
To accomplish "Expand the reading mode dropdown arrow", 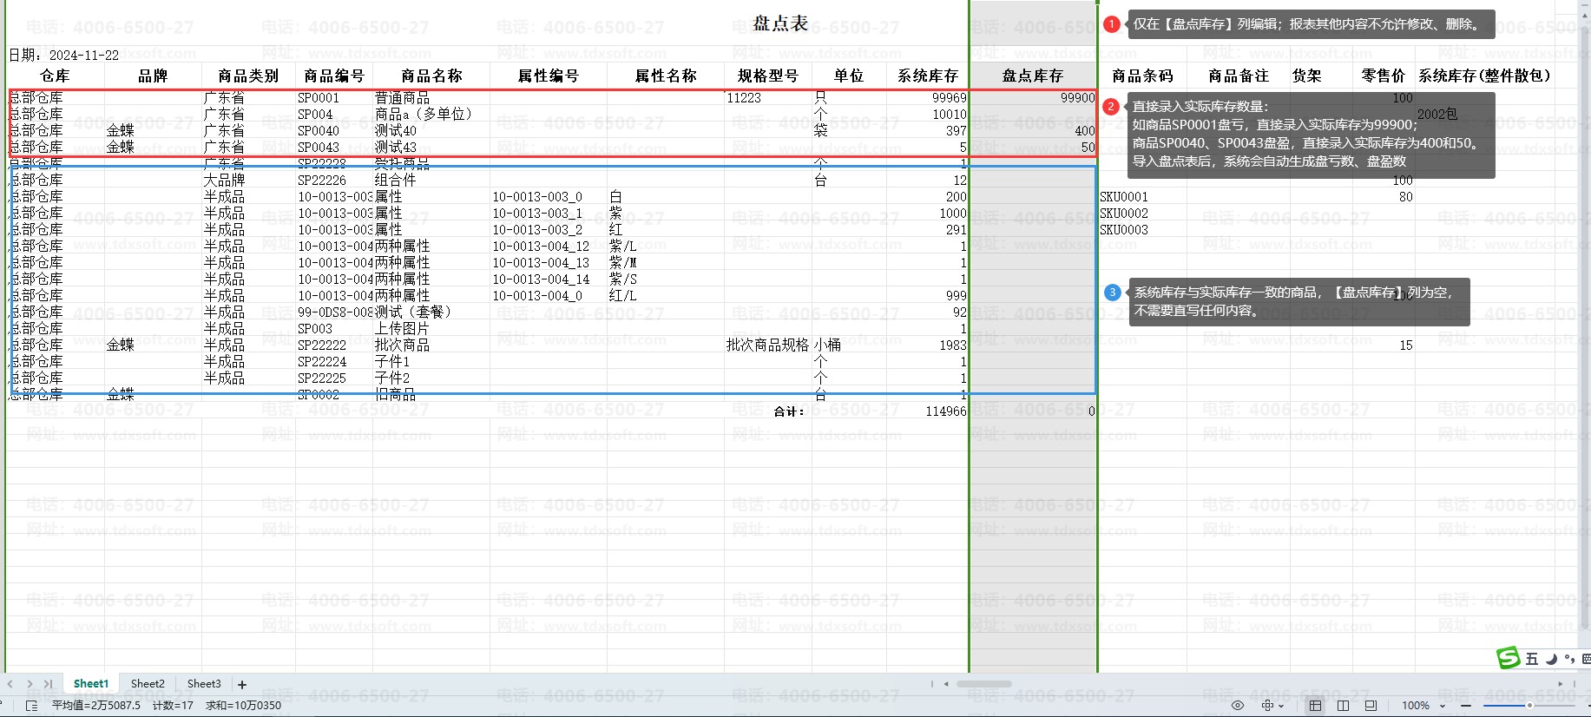I will 1281,707.
